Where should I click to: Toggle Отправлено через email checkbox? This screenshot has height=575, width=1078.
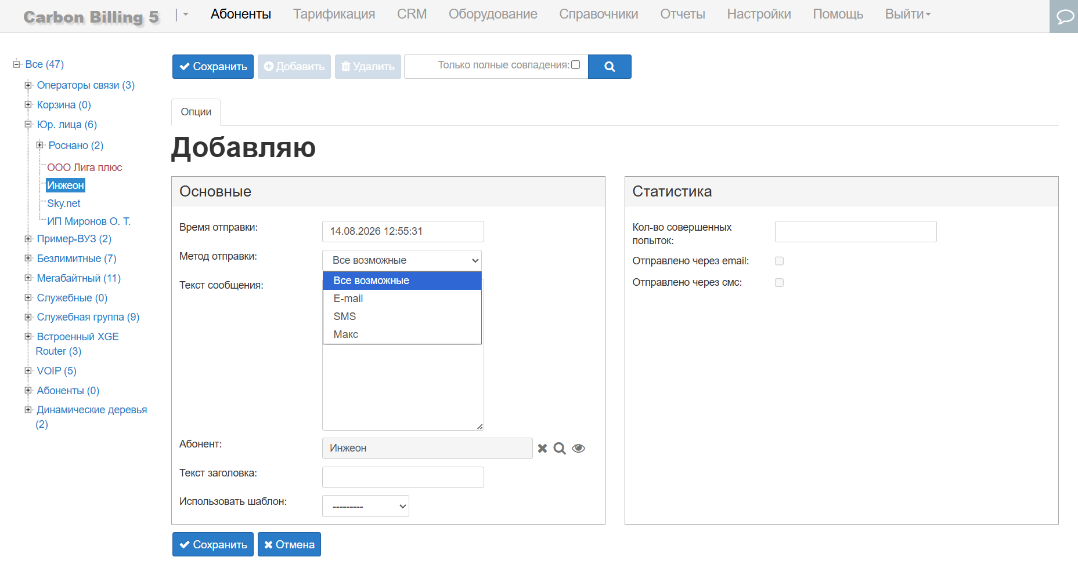coord(779,261)
